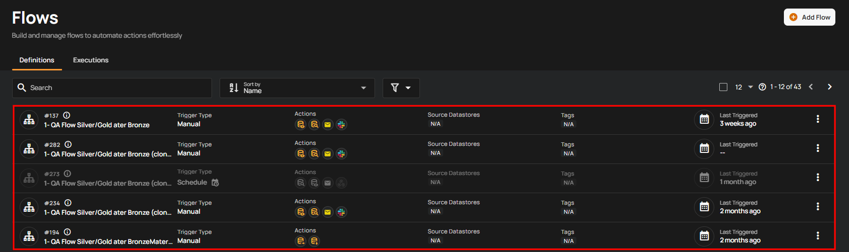The image size is (849, 252).
Task: Click the help icon next to pagination count
Action: pyautogui.click(x=762, y=87)
